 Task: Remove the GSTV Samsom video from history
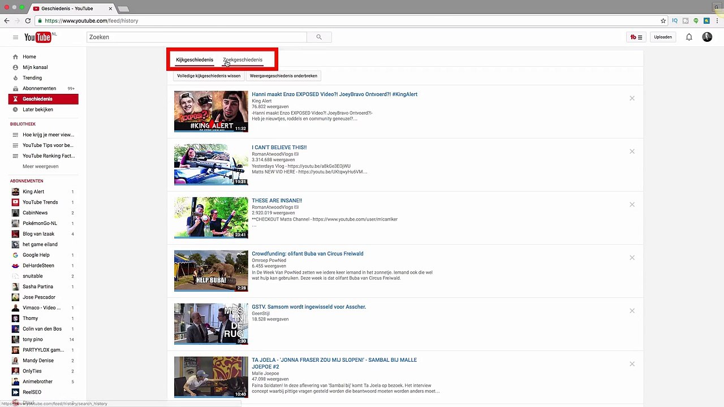[632, 311]
